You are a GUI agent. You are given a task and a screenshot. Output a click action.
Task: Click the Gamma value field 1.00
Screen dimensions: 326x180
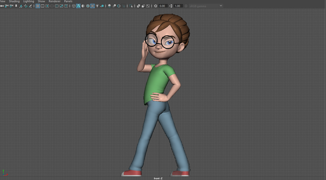[178, 6]
